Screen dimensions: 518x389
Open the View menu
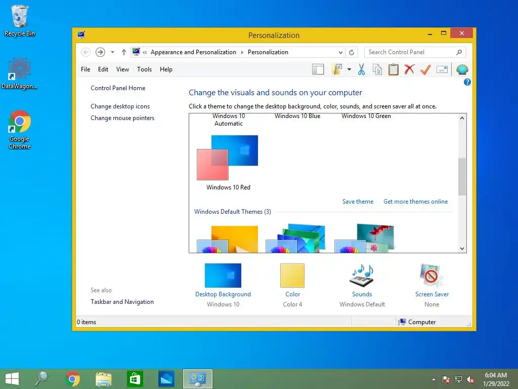coord(122,69)
